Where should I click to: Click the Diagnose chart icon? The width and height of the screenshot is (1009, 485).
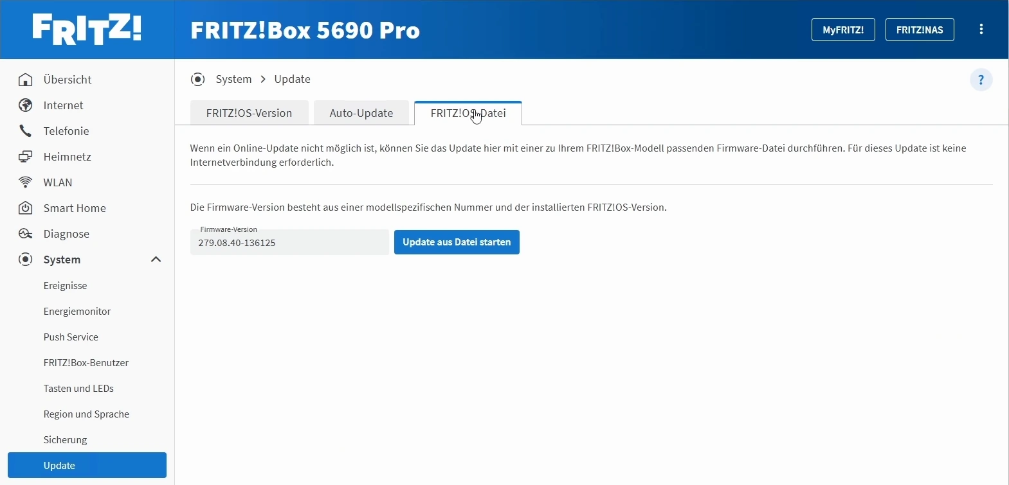click(26, 234)
